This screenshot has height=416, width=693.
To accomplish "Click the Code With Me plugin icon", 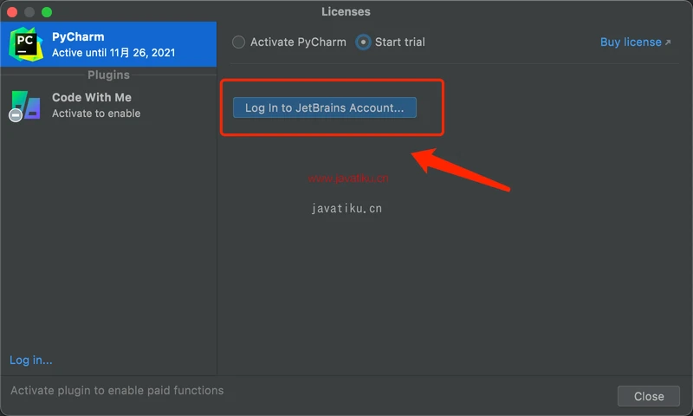I will click(x=26, y=105).
